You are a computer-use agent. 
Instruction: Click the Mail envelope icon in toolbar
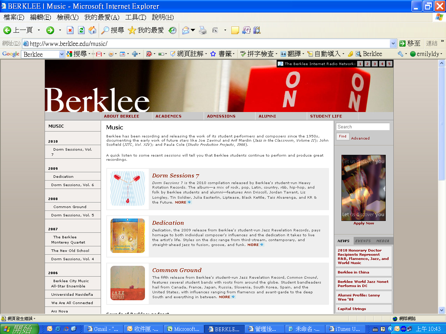(186, 31)
